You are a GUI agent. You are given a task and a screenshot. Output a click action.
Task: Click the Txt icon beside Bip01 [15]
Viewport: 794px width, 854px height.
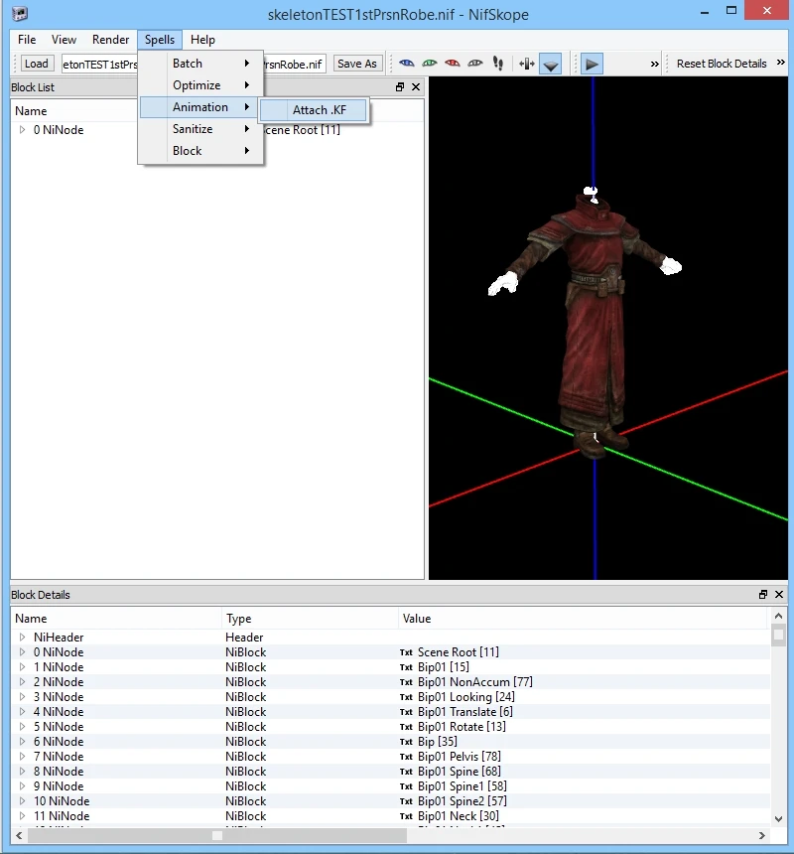click(407, 667)
